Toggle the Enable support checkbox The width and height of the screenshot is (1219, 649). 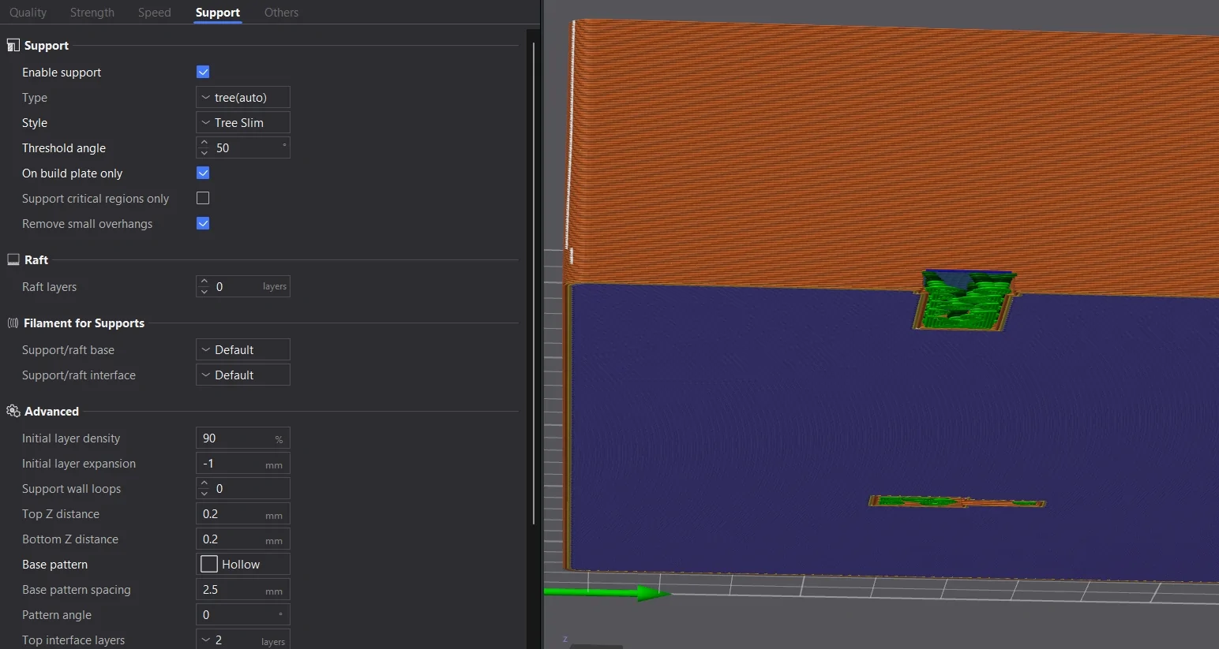(203, 72)
